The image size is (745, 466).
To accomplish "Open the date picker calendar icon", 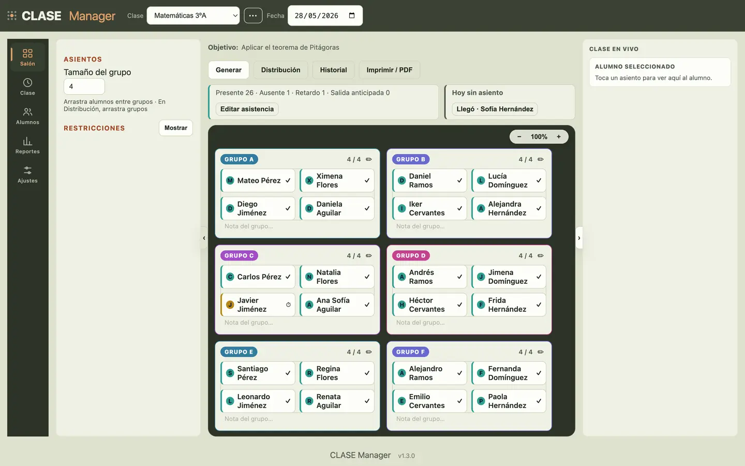I will click(352, 16).
